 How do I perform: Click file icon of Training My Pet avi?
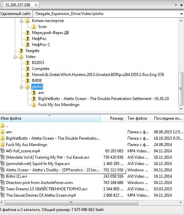pyautogui.click(x=2, y=157)
